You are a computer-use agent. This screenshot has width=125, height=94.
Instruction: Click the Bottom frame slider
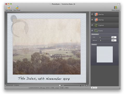[x=104, y=40]
